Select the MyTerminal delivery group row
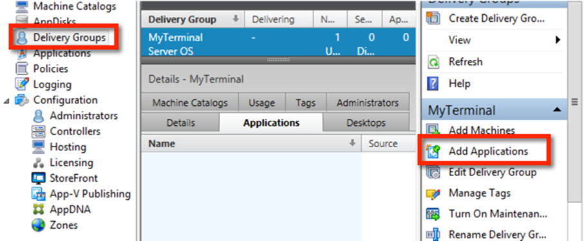Image resolution: width=584 pixels, height=241 pixels. click(278, 42)
